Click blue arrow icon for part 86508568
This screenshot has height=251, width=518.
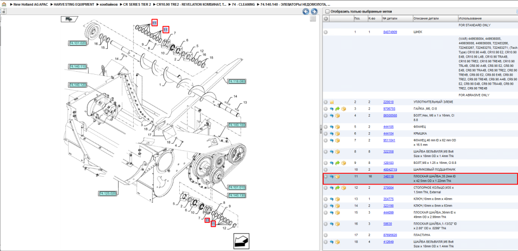tap(332, 116)
